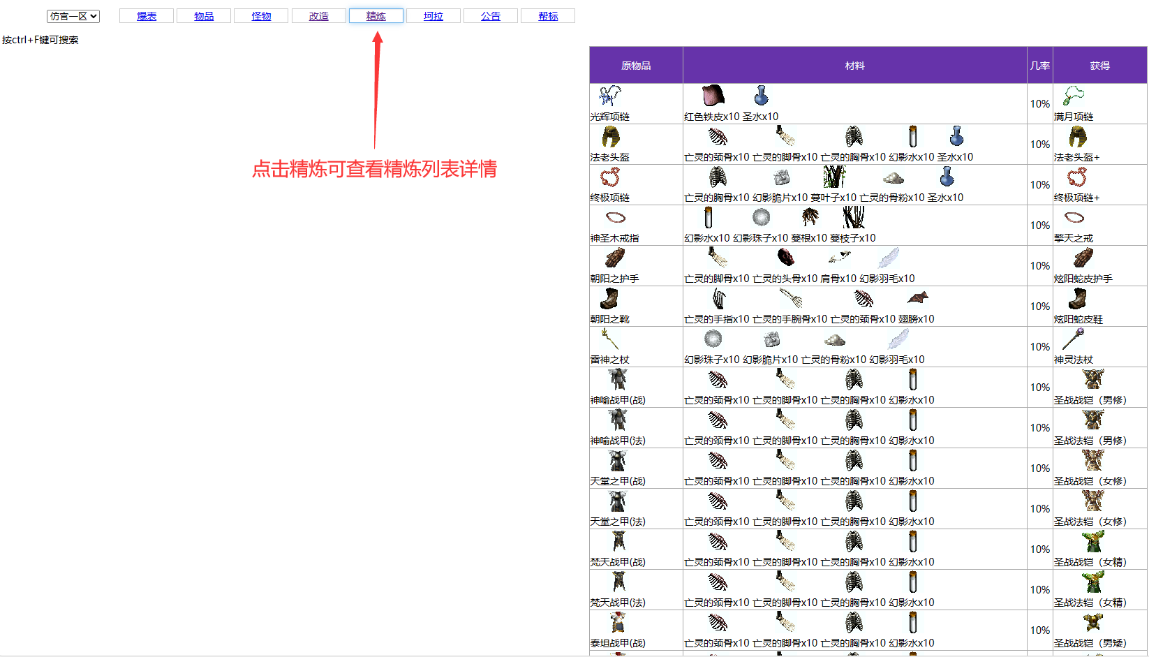This screenshot has width=1149, height=657.
Task: Click the 肩骨 material icon
Action: click(x=840, y=258)
